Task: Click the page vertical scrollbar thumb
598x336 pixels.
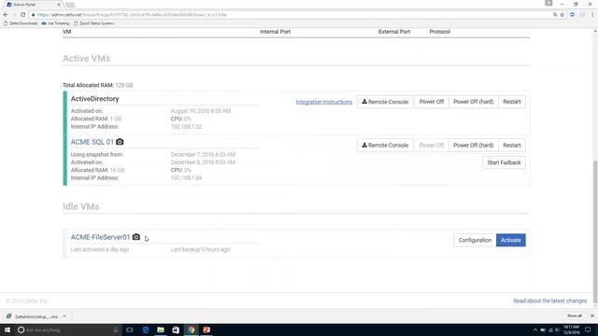Action: (x=595, y=231)
